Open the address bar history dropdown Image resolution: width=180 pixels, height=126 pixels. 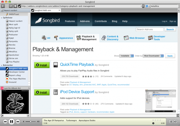(141, 6)
